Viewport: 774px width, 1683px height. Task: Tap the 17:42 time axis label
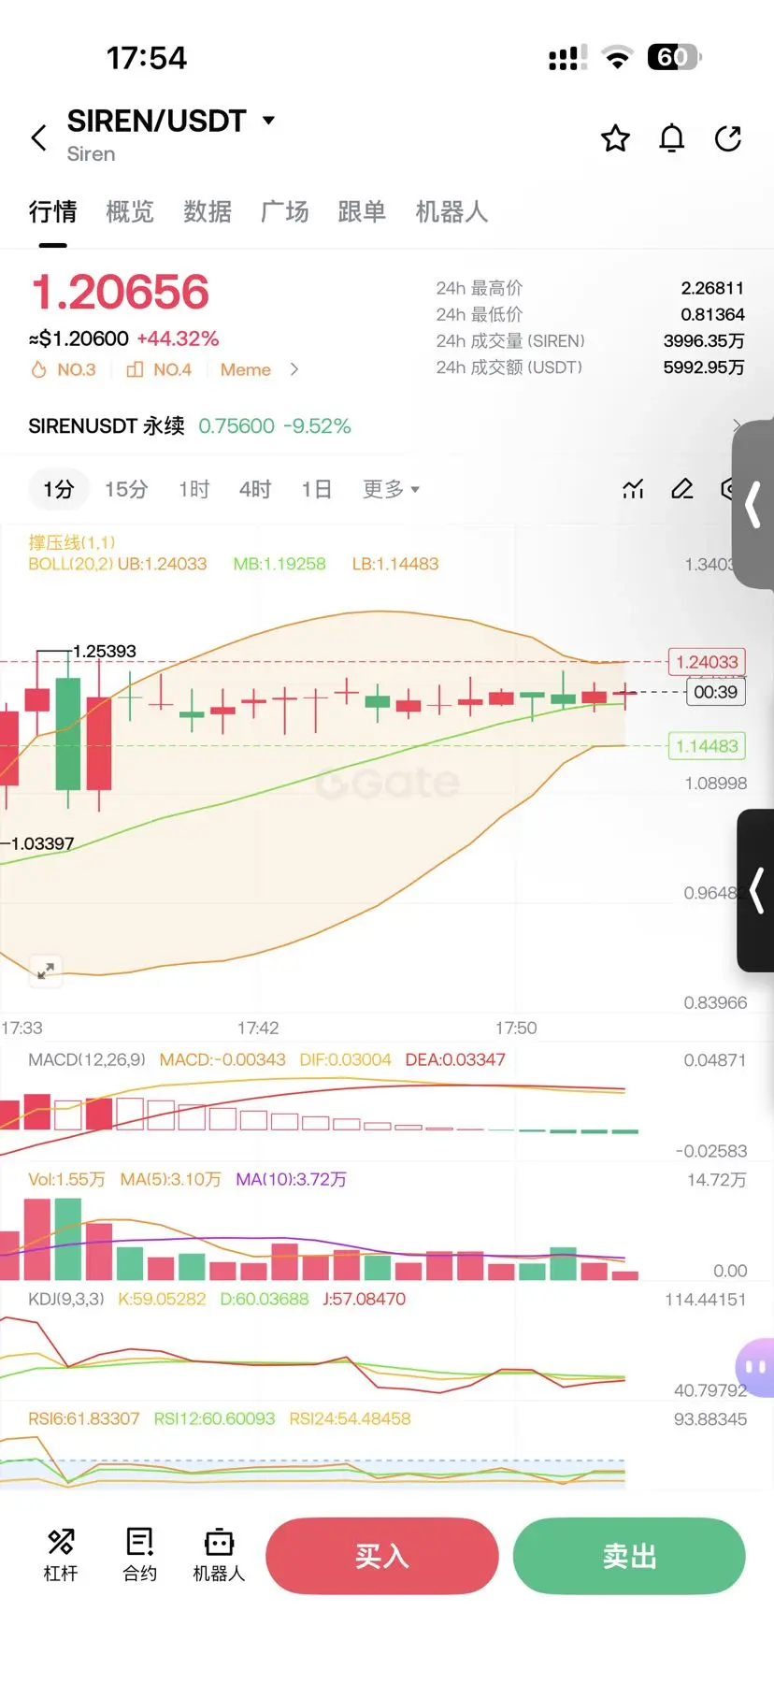[258, 1028]
